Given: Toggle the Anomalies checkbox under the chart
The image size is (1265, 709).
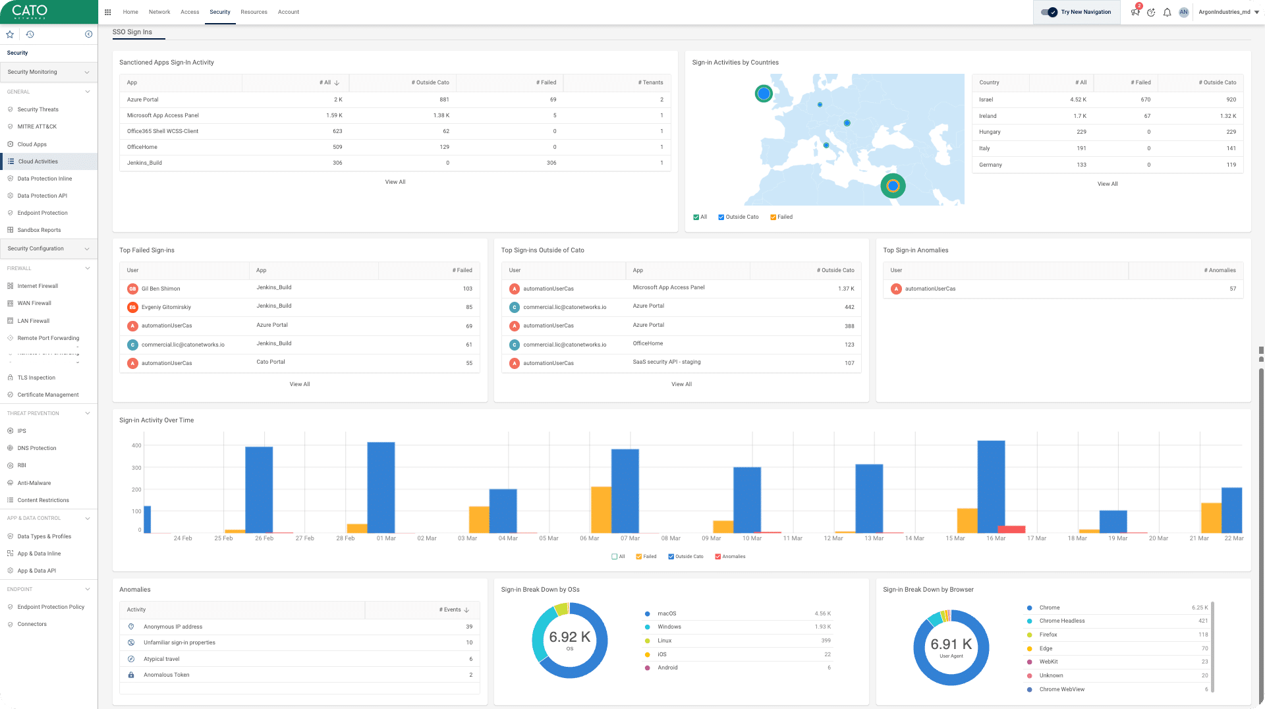Looking at the screenshot, I should [718, 557].
